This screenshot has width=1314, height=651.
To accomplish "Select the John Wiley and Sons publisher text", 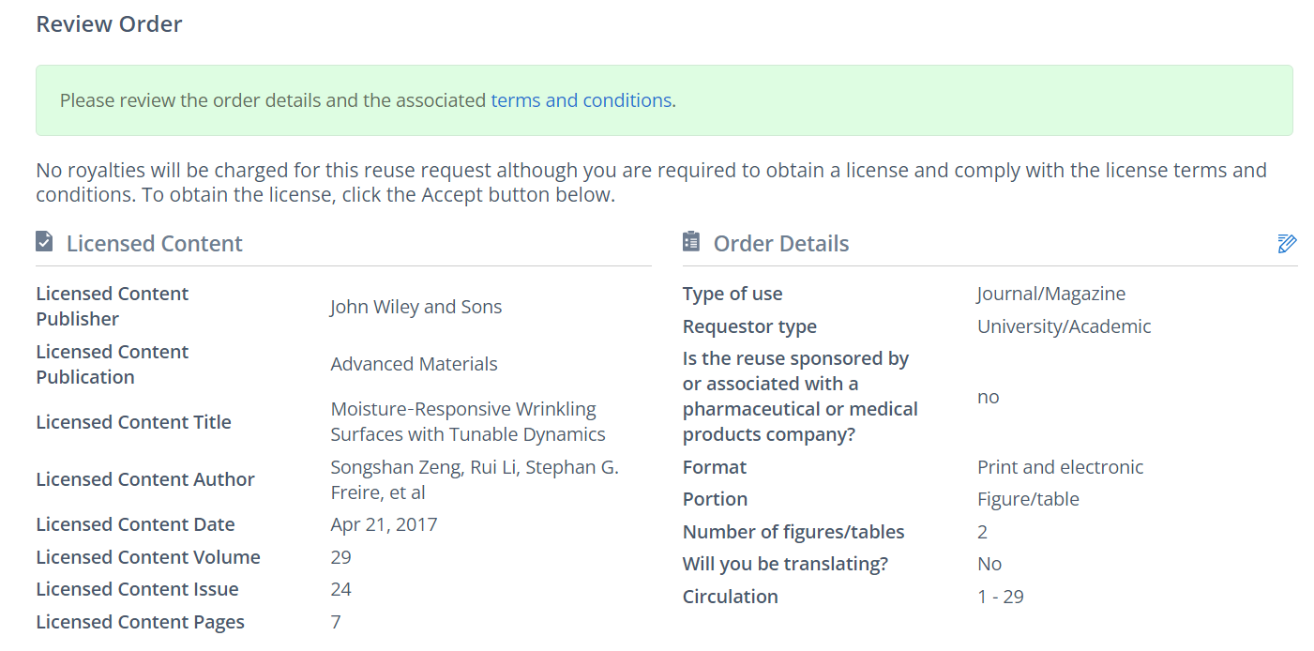I will pos(415,307).
